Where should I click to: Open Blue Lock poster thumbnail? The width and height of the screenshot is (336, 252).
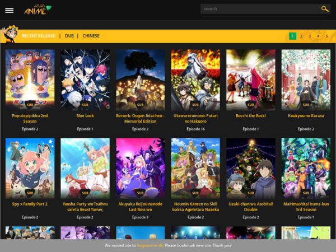coord(85,80)
